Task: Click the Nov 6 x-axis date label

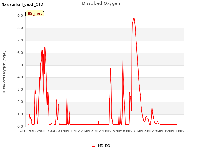Action: pos(120,131)
